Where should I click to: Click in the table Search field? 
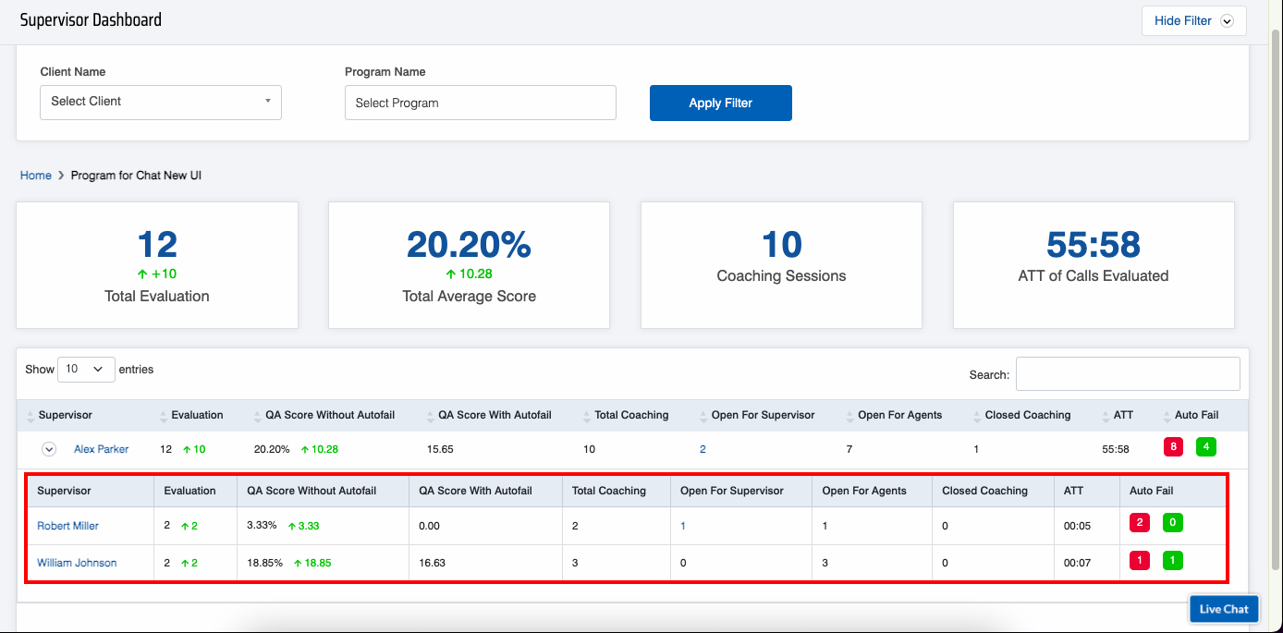[x=1127, y=374]
